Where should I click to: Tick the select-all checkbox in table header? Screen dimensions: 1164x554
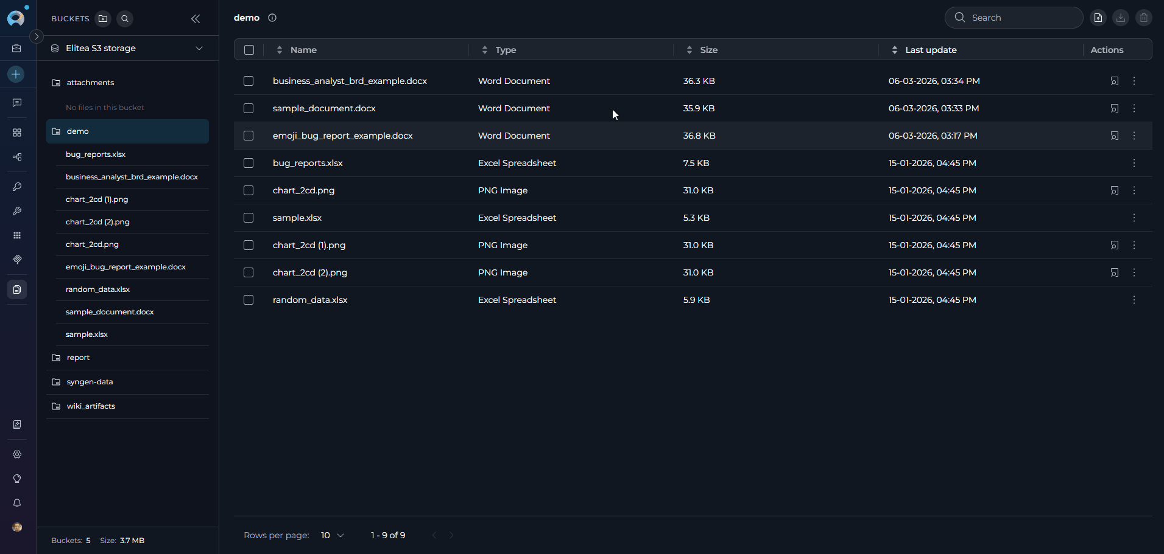(249, 50)
